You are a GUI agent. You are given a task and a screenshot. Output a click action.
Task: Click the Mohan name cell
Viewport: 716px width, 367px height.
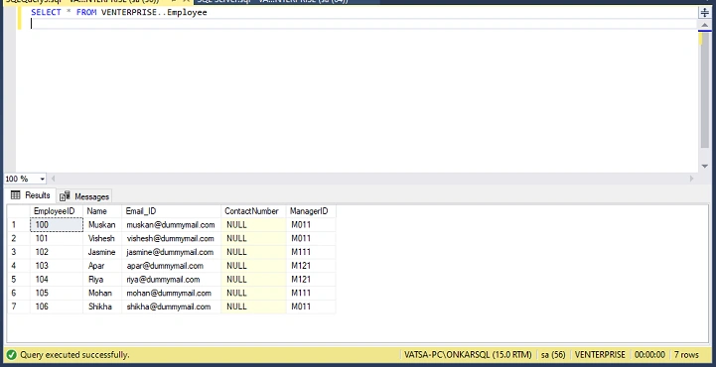(102, 294)
